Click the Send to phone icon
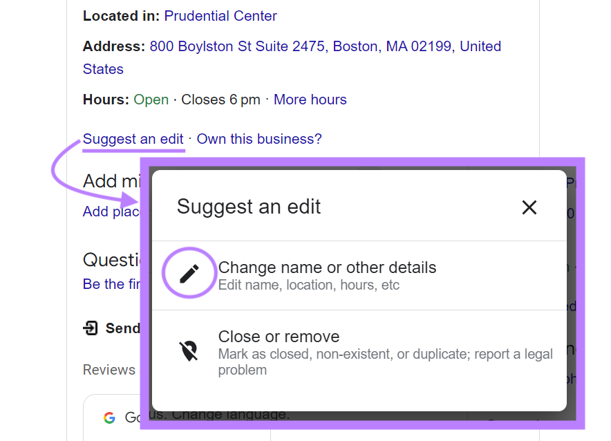Image resolution: width=611 pixels, height=441 pixels. [x=90, y=328]
